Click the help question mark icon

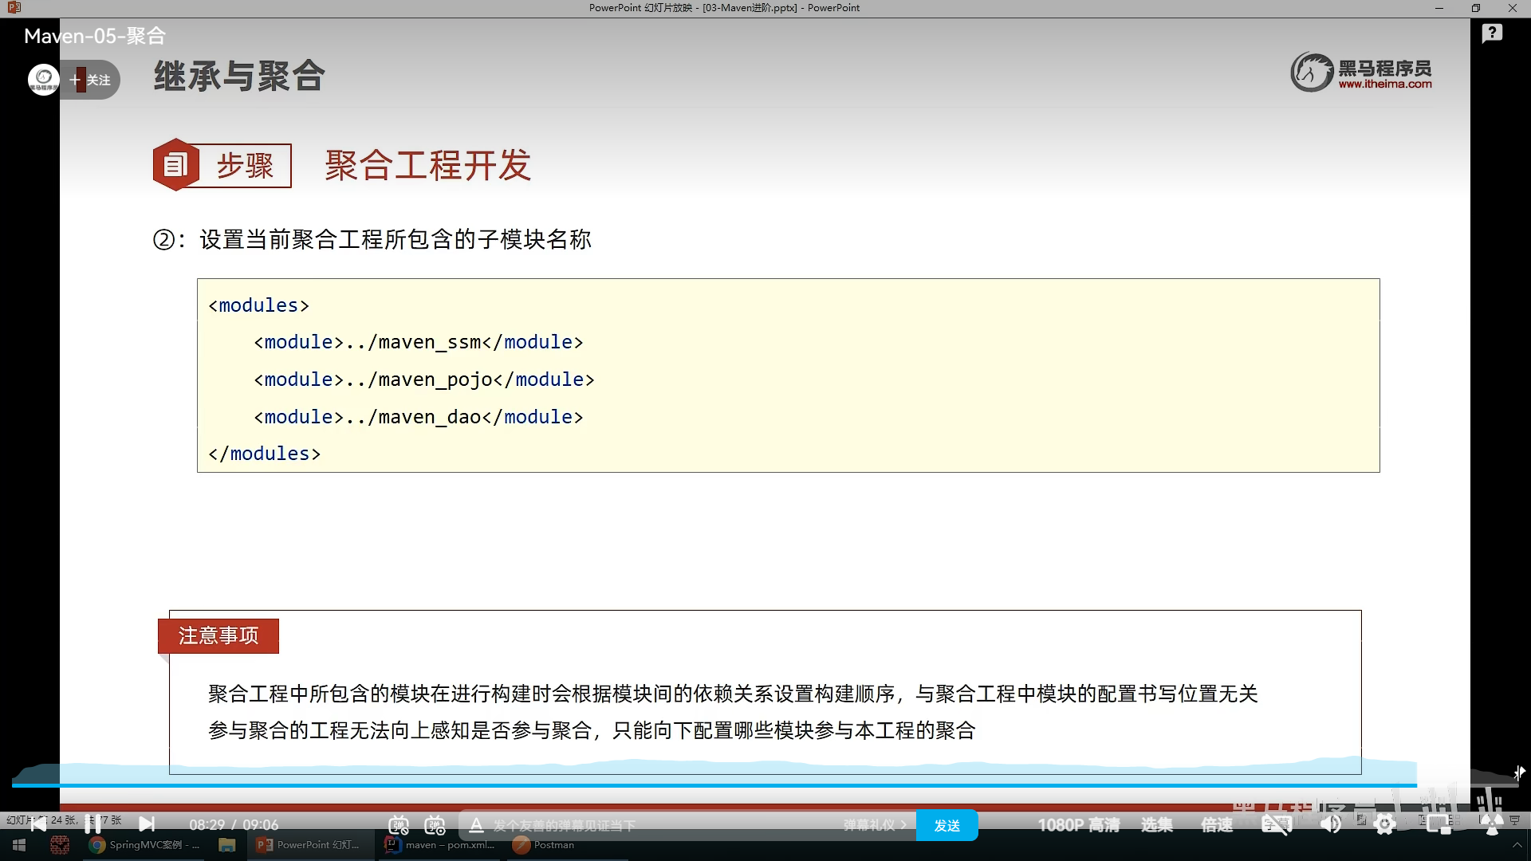[1492, 33]
